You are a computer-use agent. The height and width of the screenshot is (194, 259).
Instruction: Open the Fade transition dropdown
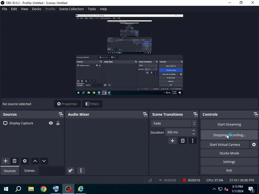click(174, 123)
